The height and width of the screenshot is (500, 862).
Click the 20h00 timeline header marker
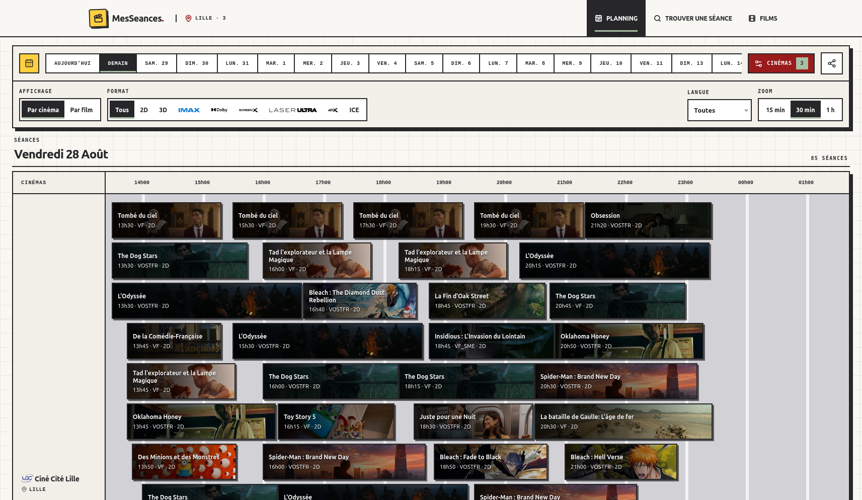(x=504, y=183)
